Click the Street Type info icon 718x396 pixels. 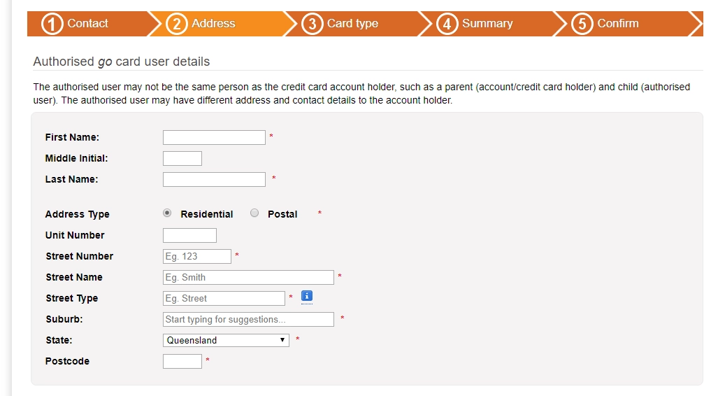306,297
